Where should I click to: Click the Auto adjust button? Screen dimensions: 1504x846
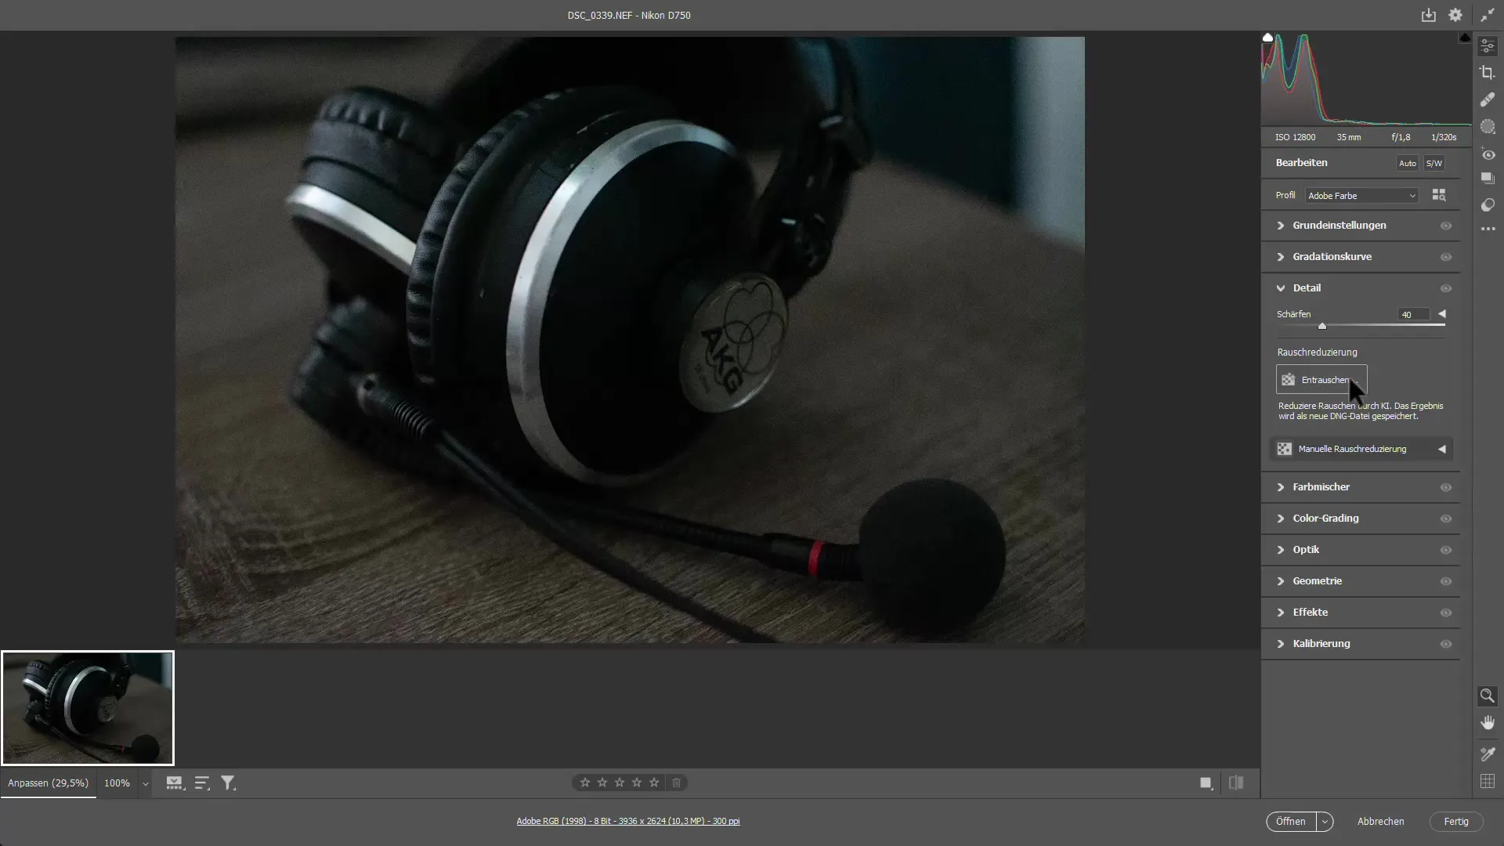coord(1408,163)
